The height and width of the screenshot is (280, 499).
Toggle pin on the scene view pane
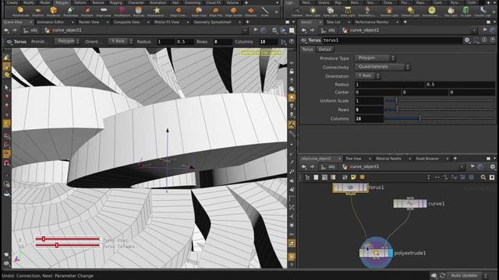(x=255, y=30)
